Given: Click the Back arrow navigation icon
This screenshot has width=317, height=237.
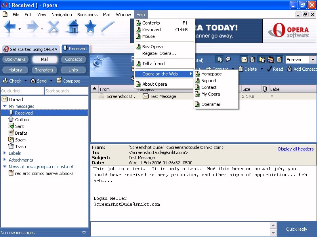Looking at the screenshot, I should point(10,26).
